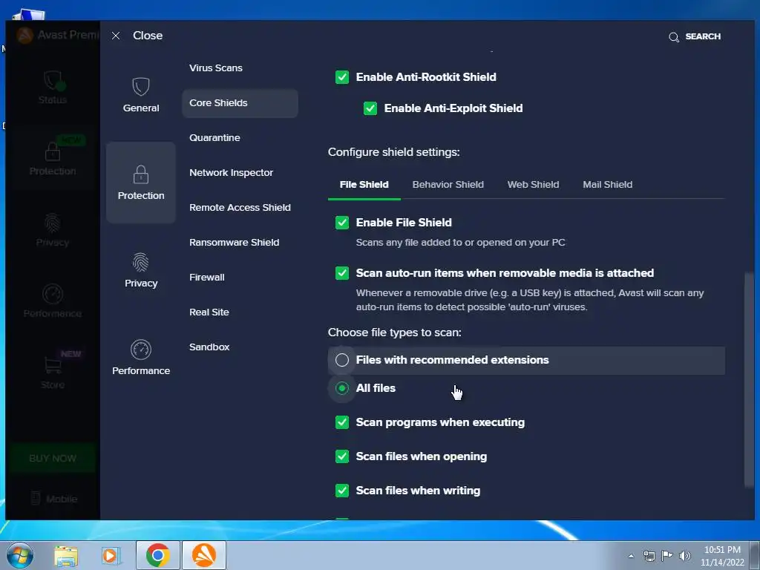The height and width of the screenshot is (570, 760).
Task: Select Files with recommended extensions radio
Action: [342, 360]
